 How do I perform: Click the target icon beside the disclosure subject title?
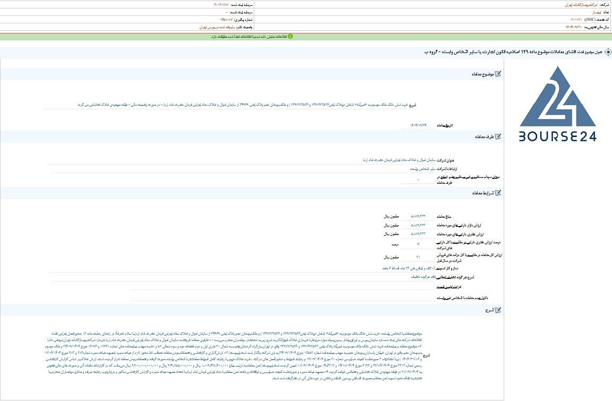click(608, 52)
